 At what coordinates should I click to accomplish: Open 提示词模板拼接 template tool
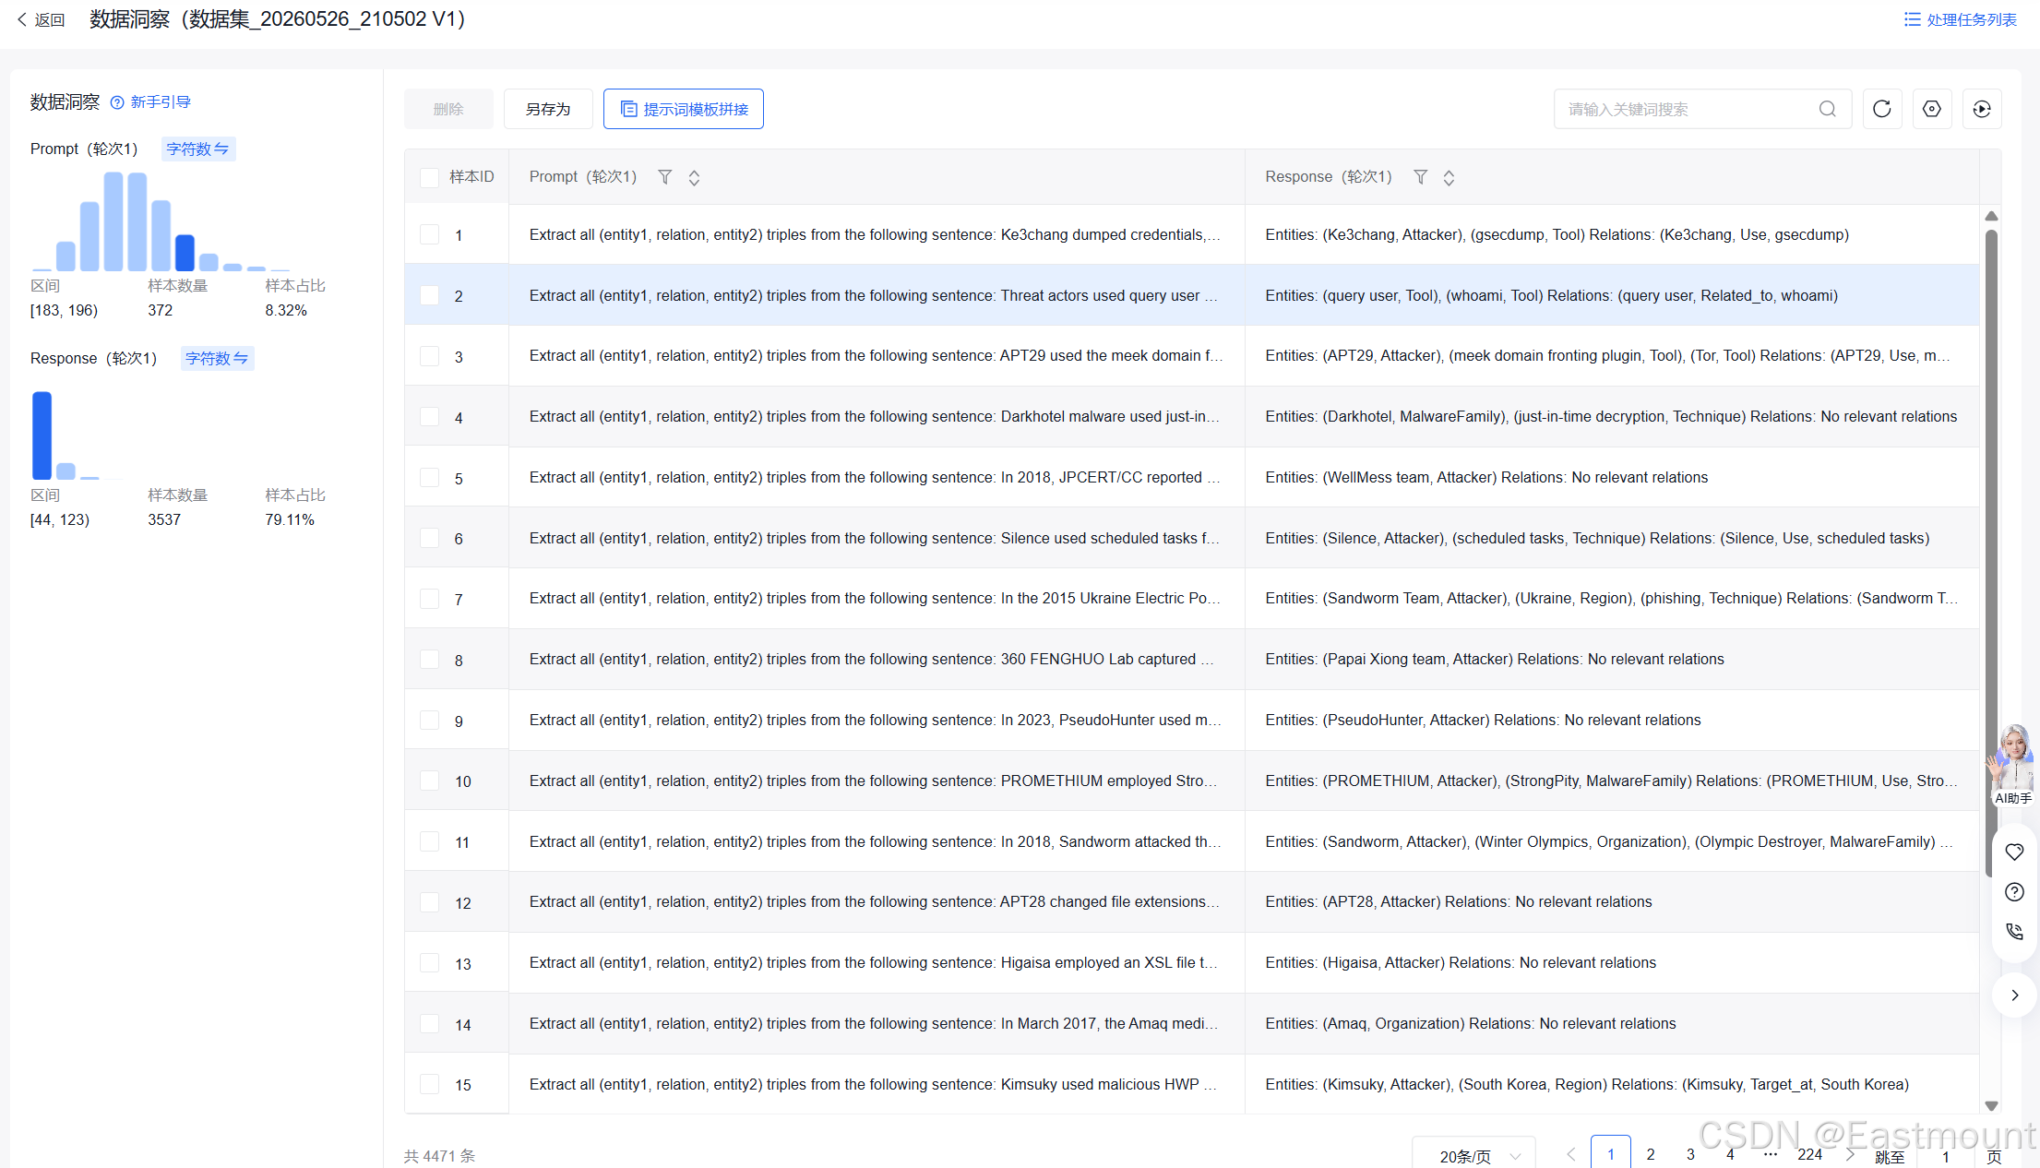[684, 109]
